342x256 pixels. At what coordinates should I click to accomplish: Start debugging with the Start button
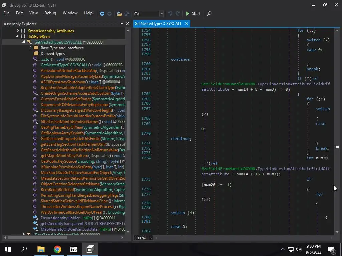(x=193, y=13)
